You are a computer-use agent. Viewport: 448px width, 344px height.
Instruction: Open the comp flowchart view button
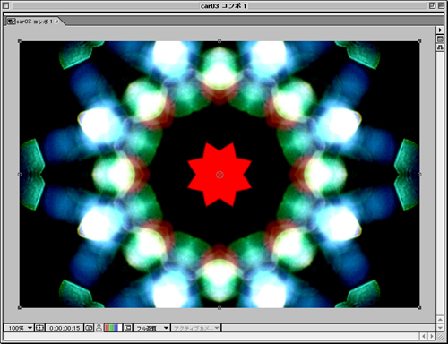tap(440, 47)
